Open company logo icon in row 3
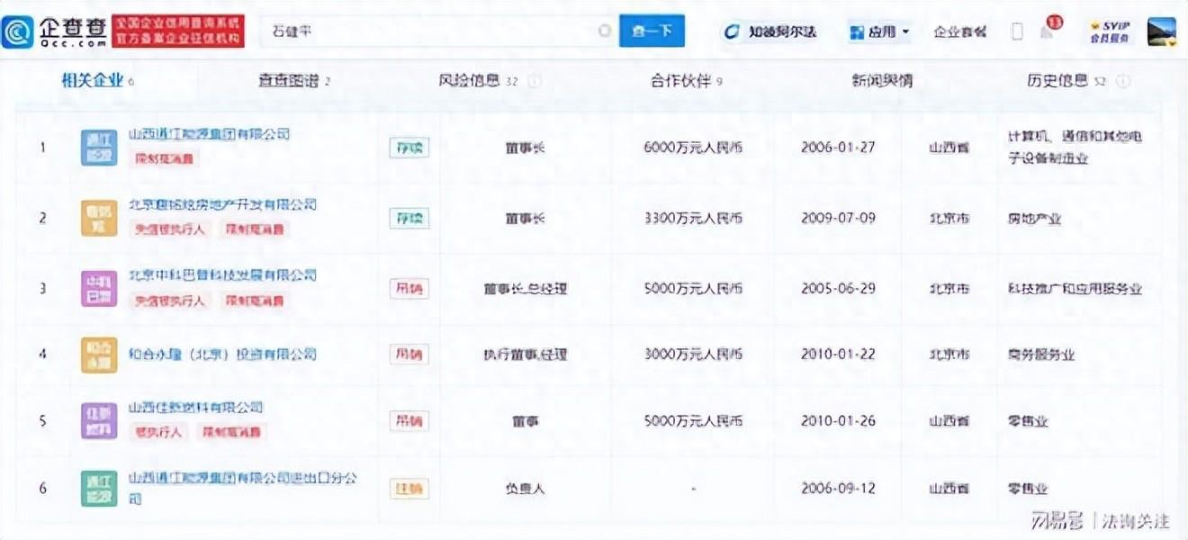The width and height of the screenshot is (1188, 540). click(x=99, y=289)
